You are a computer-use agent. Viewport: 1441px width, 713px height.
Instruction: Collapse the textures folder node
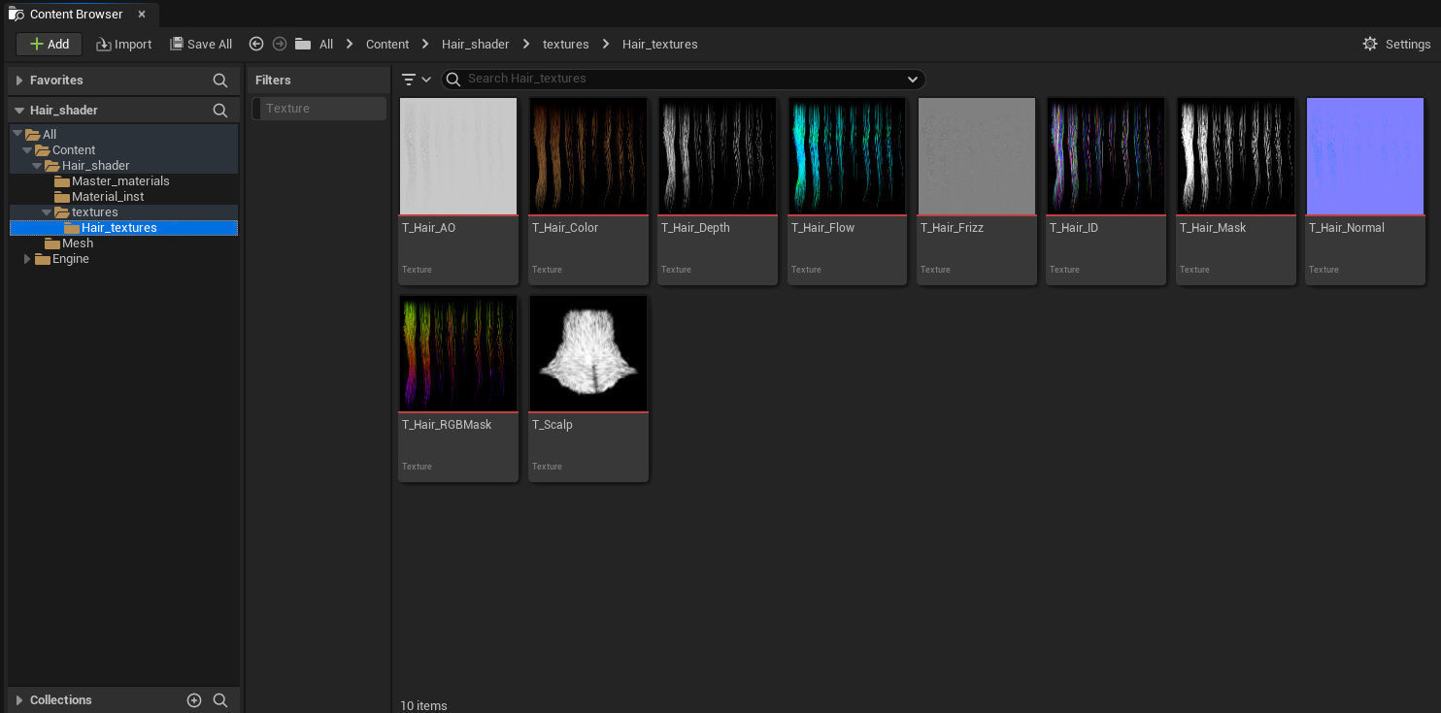(x=47, y=212)
